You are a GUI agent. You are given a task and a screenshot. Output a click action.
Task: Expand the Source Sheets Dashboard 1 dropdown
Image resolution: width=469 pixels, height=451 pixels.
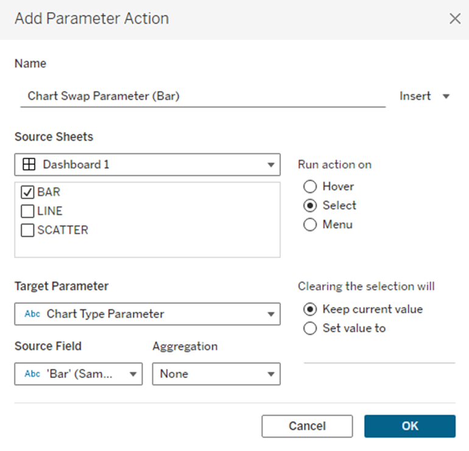point(147,164)
